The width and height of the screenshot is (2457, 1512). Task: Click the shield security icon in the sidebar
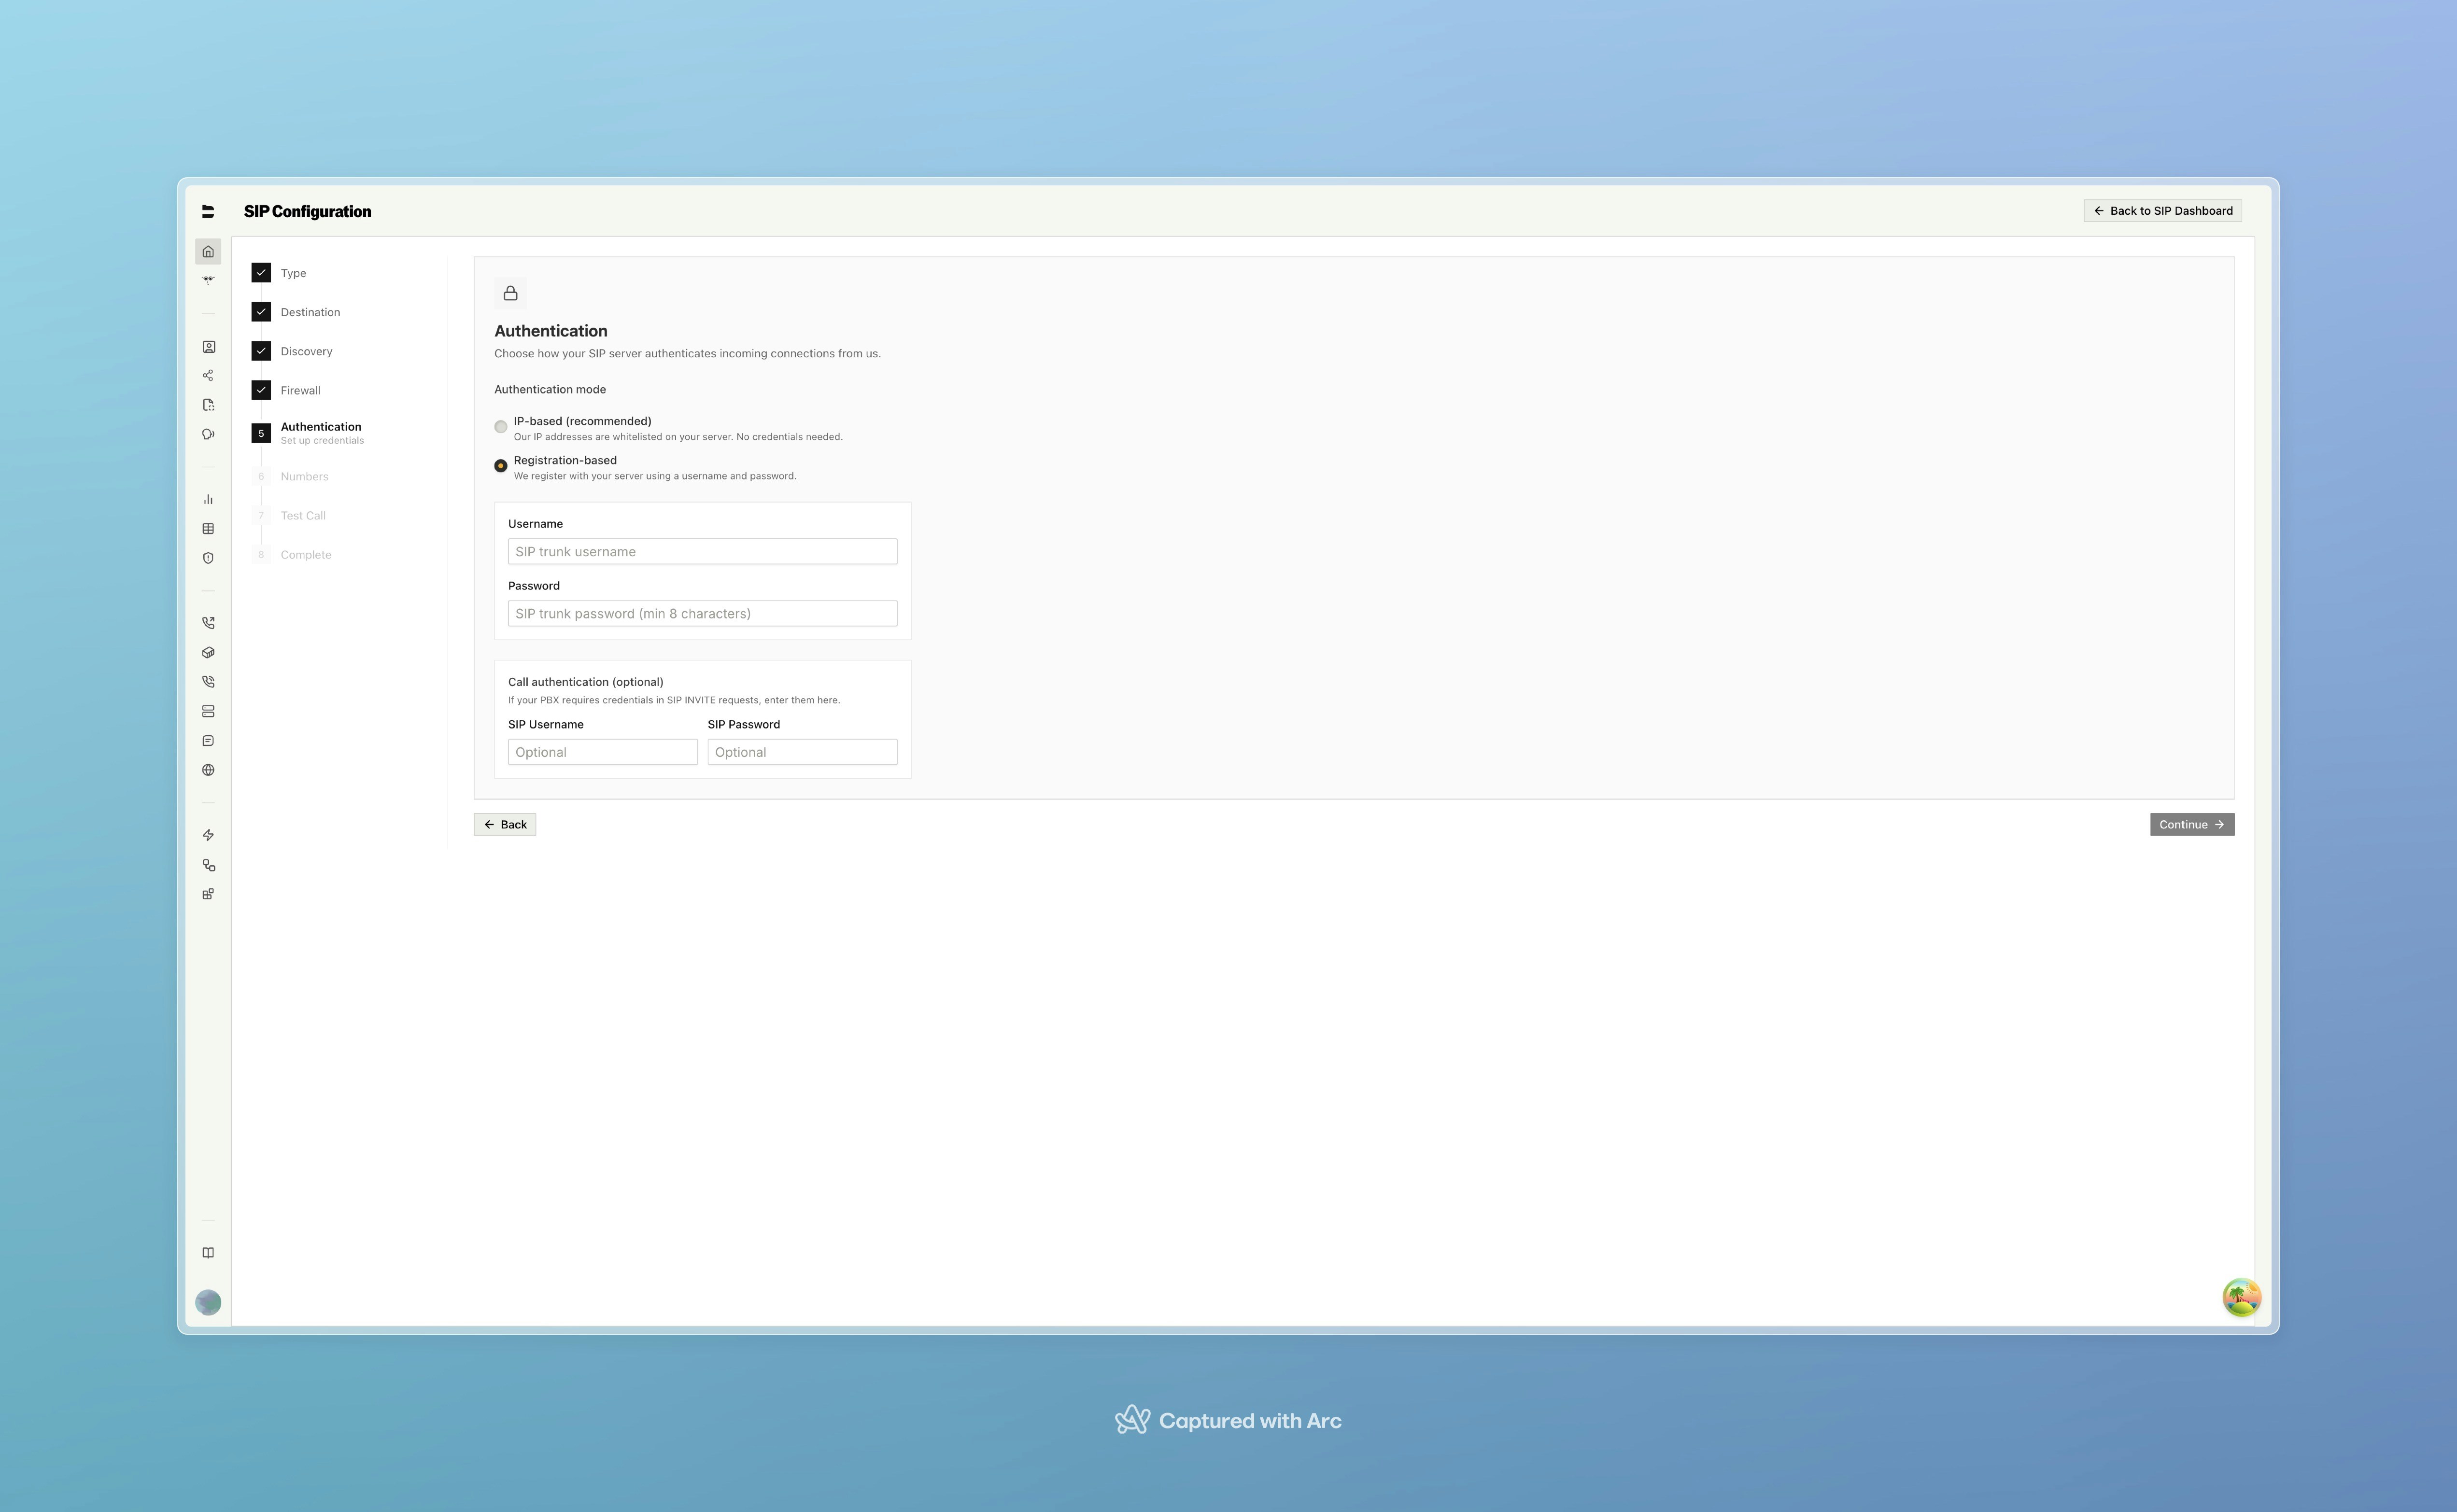point(208,557)
